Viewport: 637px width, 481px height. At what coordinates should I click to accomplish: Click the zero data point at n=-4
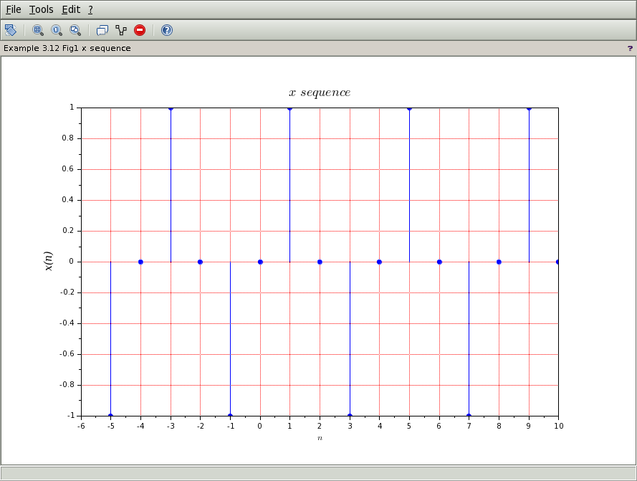pos(140,262)
